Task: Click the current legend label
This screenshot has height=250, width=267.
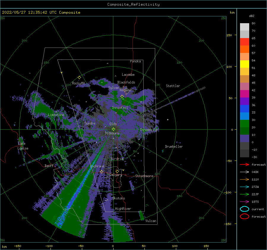Action: click(258, 209)
